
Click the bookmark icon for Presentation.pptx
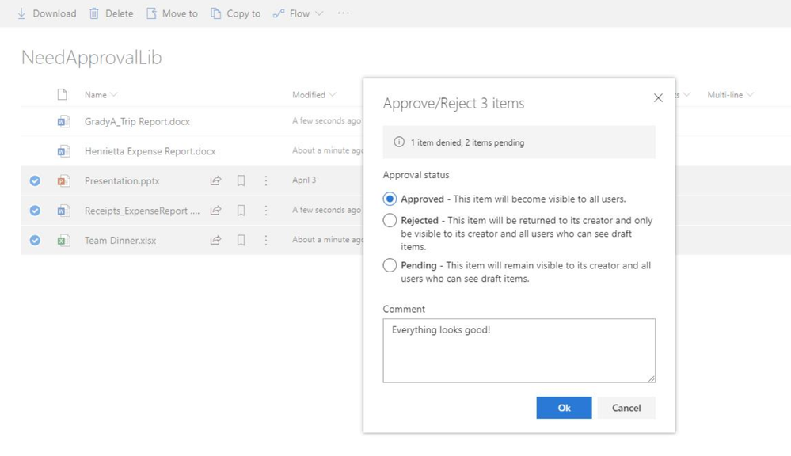coord(241,180)
